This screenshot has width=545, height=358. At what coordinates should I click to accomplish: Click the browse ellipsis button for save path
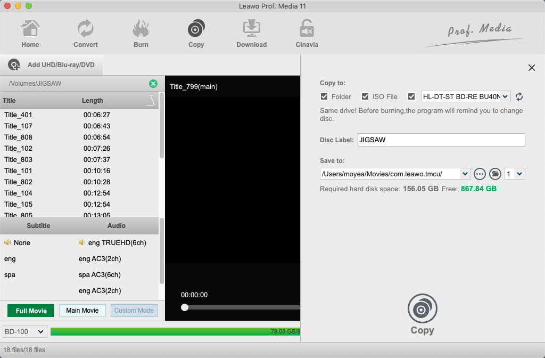point(480,174)
